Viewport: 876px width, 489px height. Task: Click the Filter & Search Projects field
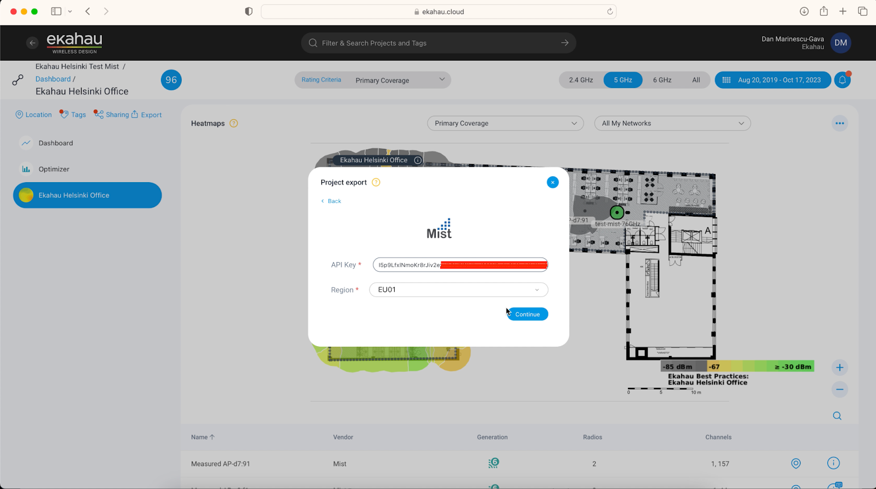[x=438, y=43]
